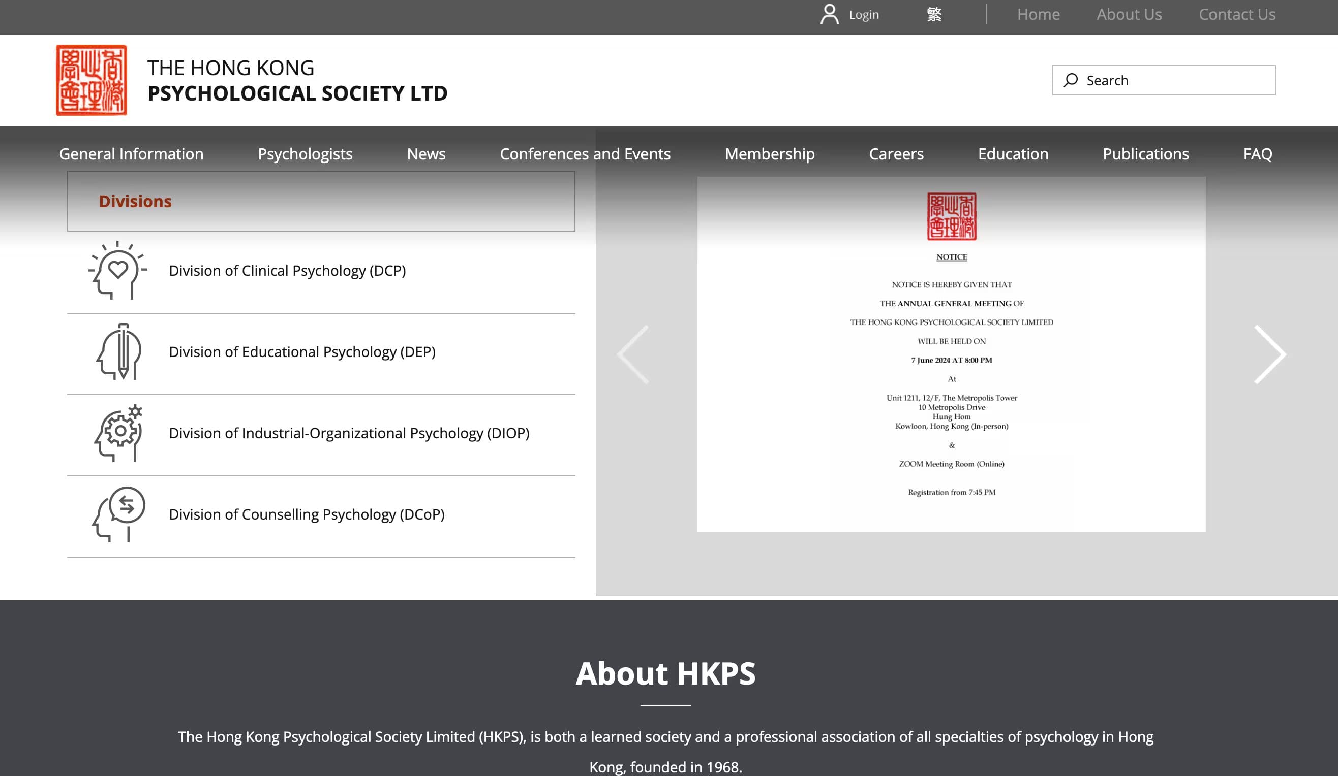Open News menu

[x=426, y=154]
